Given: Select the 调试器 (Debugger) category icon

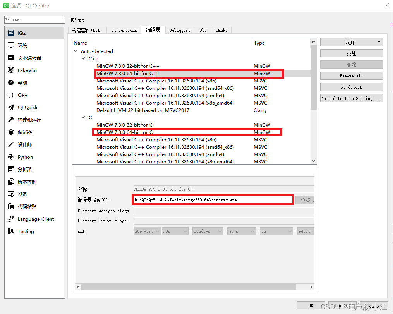Looking at the screenshot, I should pos(23,132).
